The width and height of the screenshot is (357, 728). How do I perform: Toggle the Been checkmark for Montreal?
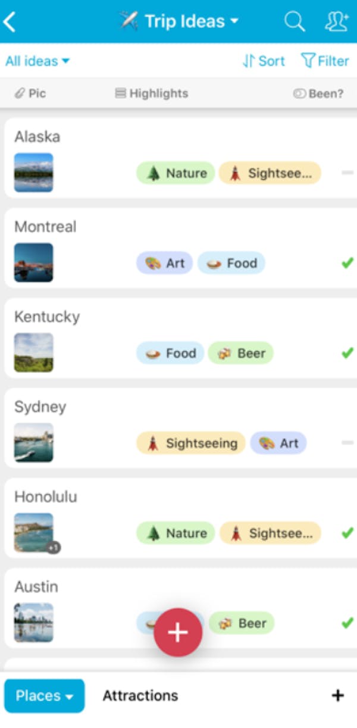tap(347, 263)
